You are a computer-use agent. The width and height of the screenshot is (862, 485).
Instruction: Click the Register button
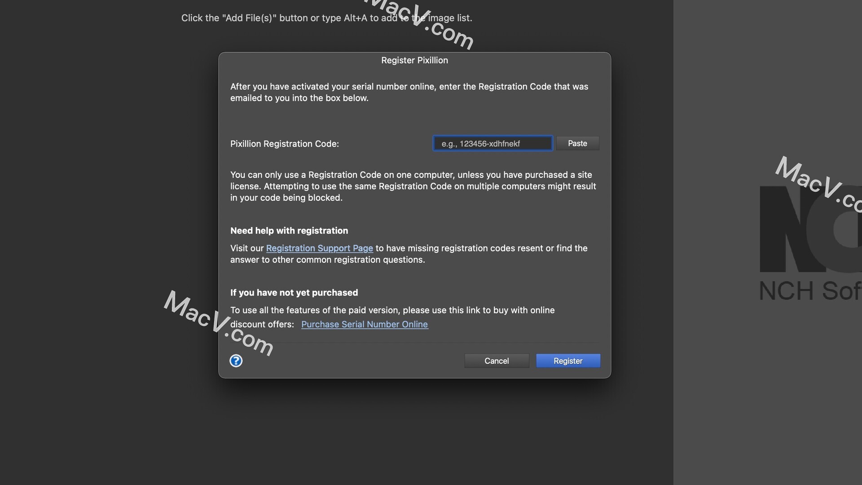[568, 361]
